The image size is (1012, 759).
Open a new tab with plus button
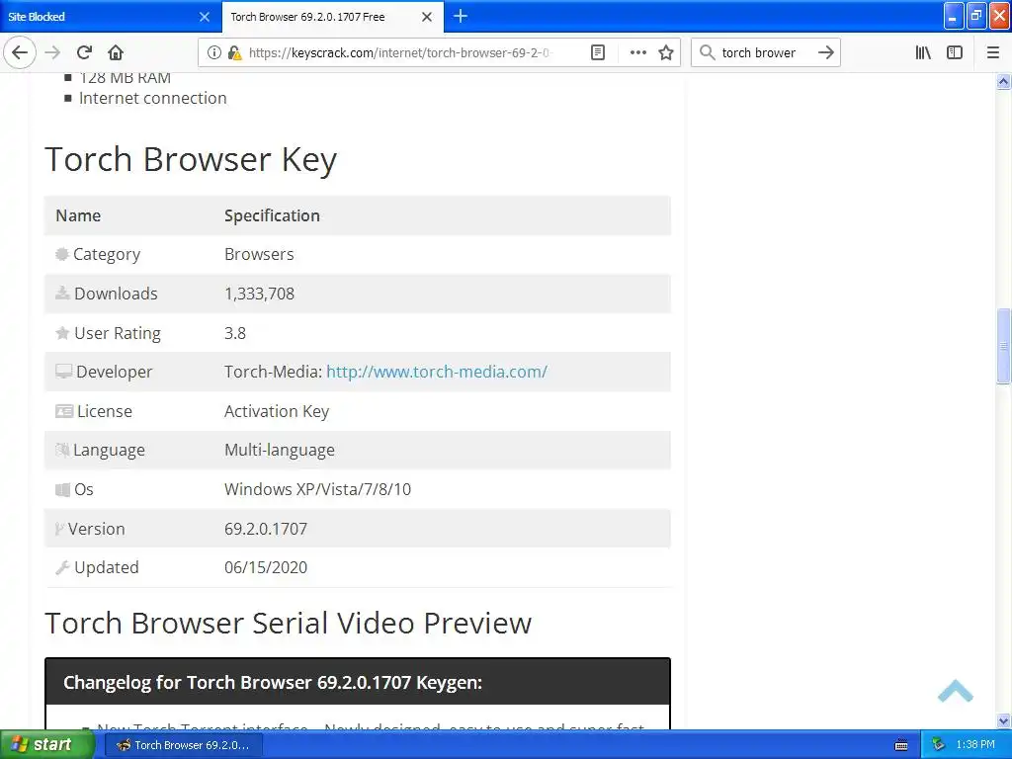tap(461, 16)
